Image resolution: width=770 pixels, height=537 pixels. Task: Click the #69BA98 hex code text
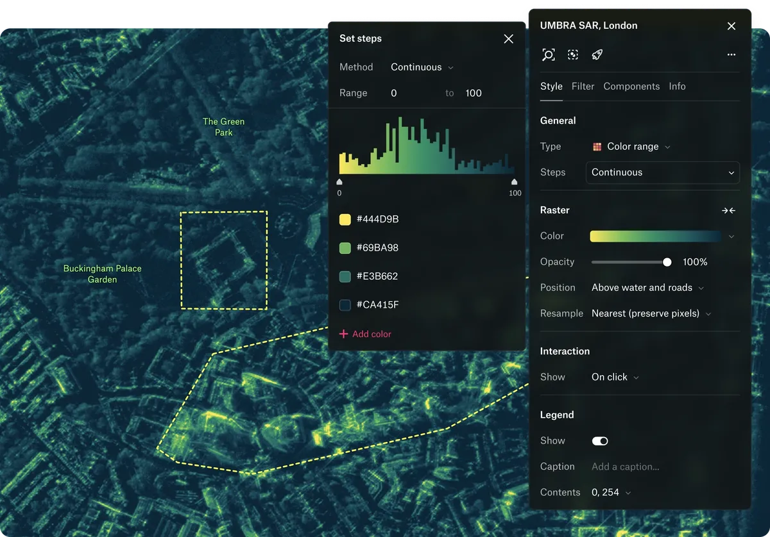tap(377, 248)
